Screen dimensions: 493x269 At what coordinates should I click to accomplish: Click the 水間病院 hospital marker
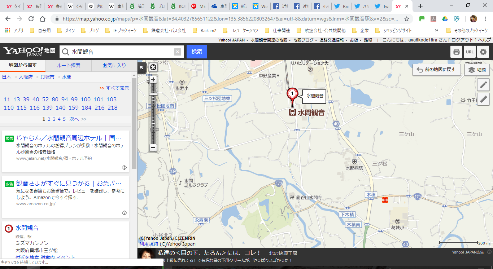tap(354, 162)
